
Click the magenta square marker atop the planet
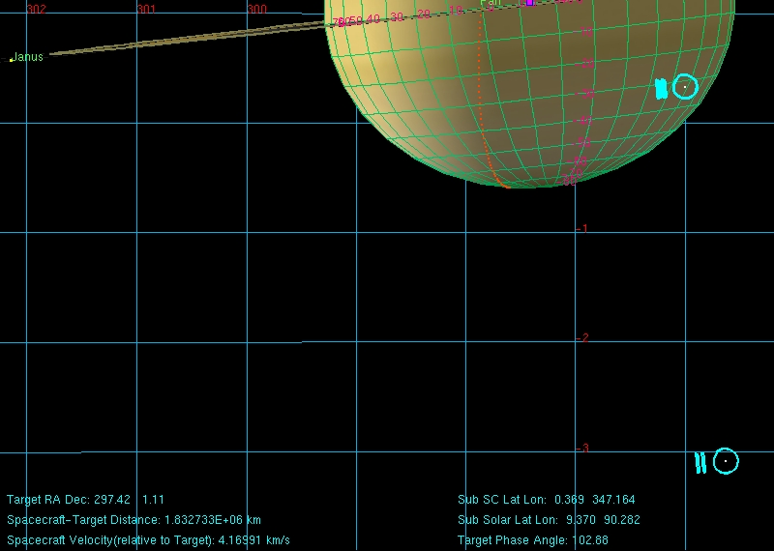[529, 3]
